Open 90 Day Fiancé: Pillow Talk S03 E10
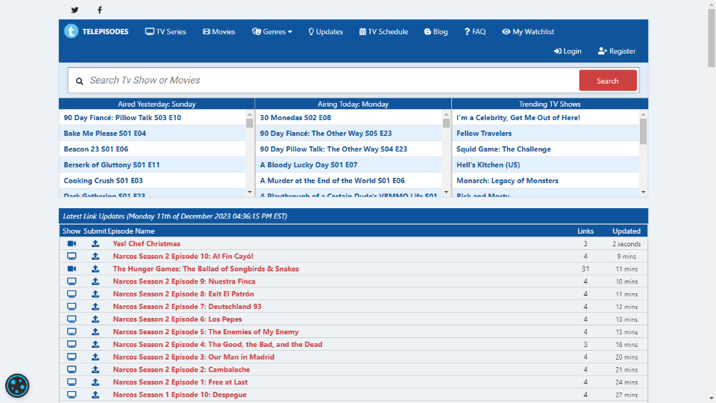 pyautogui.click(x=122, y=117)
